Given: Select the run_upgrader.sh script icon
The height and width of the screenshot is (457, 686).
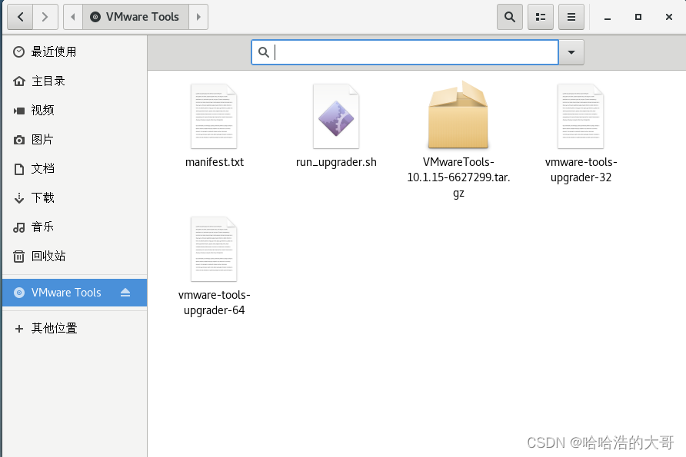Looking at the screenshot, I should pyautogui.click(x=336, y=116).
